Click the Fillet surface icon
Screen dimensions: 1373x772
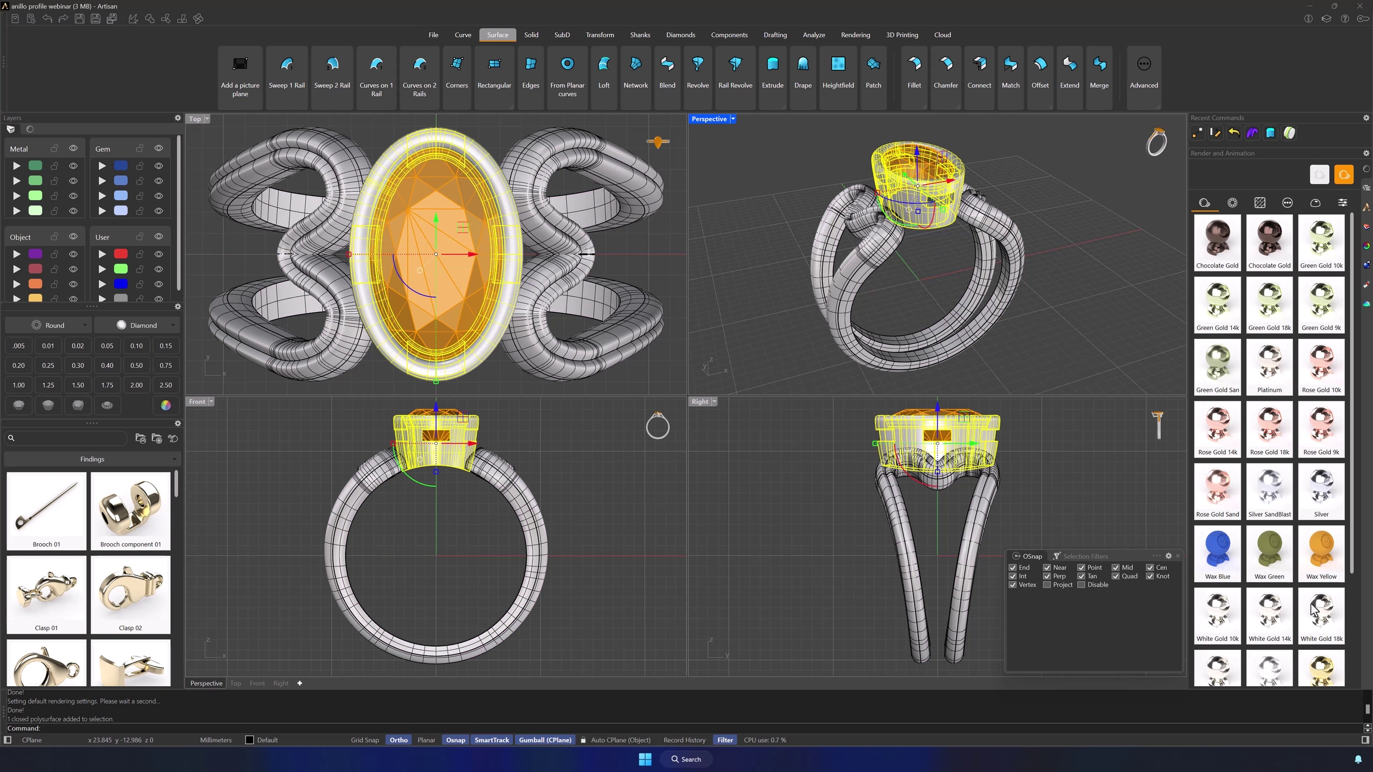[x=914, y=73]
